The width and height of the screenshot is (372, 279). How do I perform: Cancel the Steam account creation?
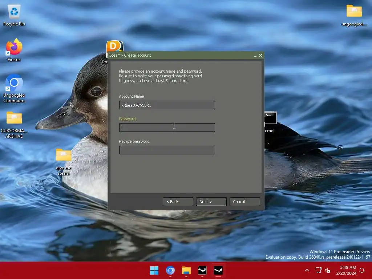(x=244, y=202)
